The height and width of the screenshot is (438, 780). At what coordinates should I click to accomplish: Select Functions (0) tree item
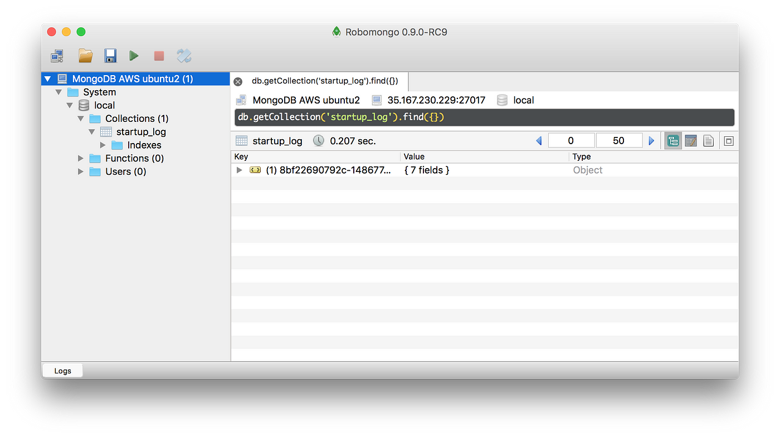pyautogui.click(x=135, y=159)
